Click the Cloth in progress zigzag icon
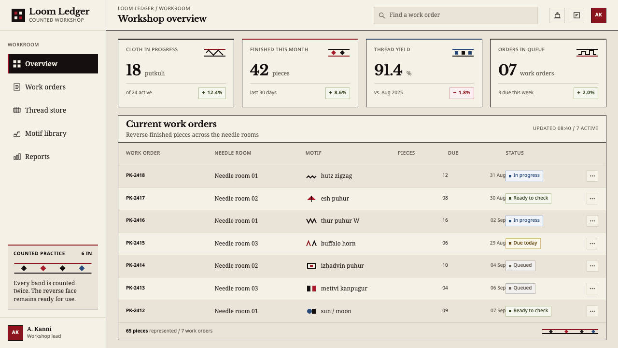 pos(215,52)
